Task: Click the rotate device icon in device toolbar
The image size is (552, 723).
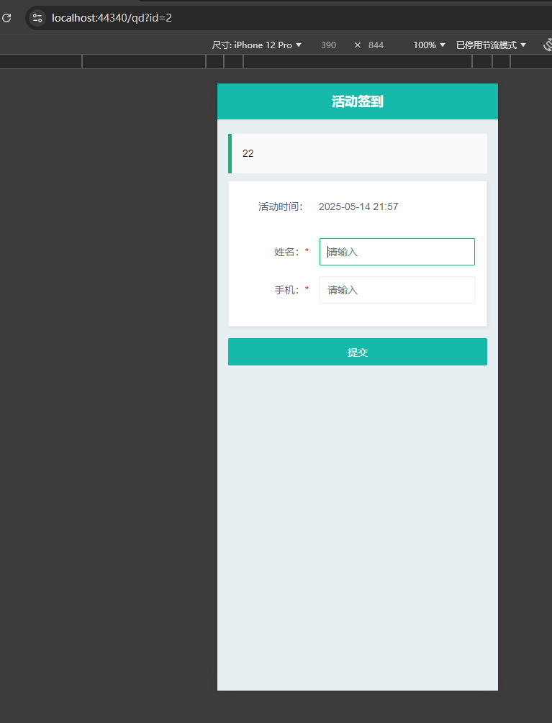Action: tap(548, 45)
